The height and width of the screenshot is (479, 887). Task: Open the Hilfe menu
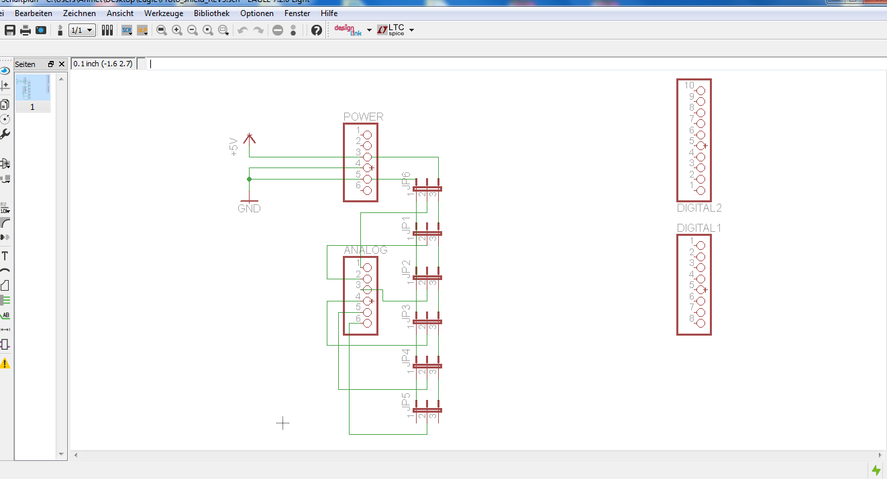pyautogui.click(x=329, y=13)
